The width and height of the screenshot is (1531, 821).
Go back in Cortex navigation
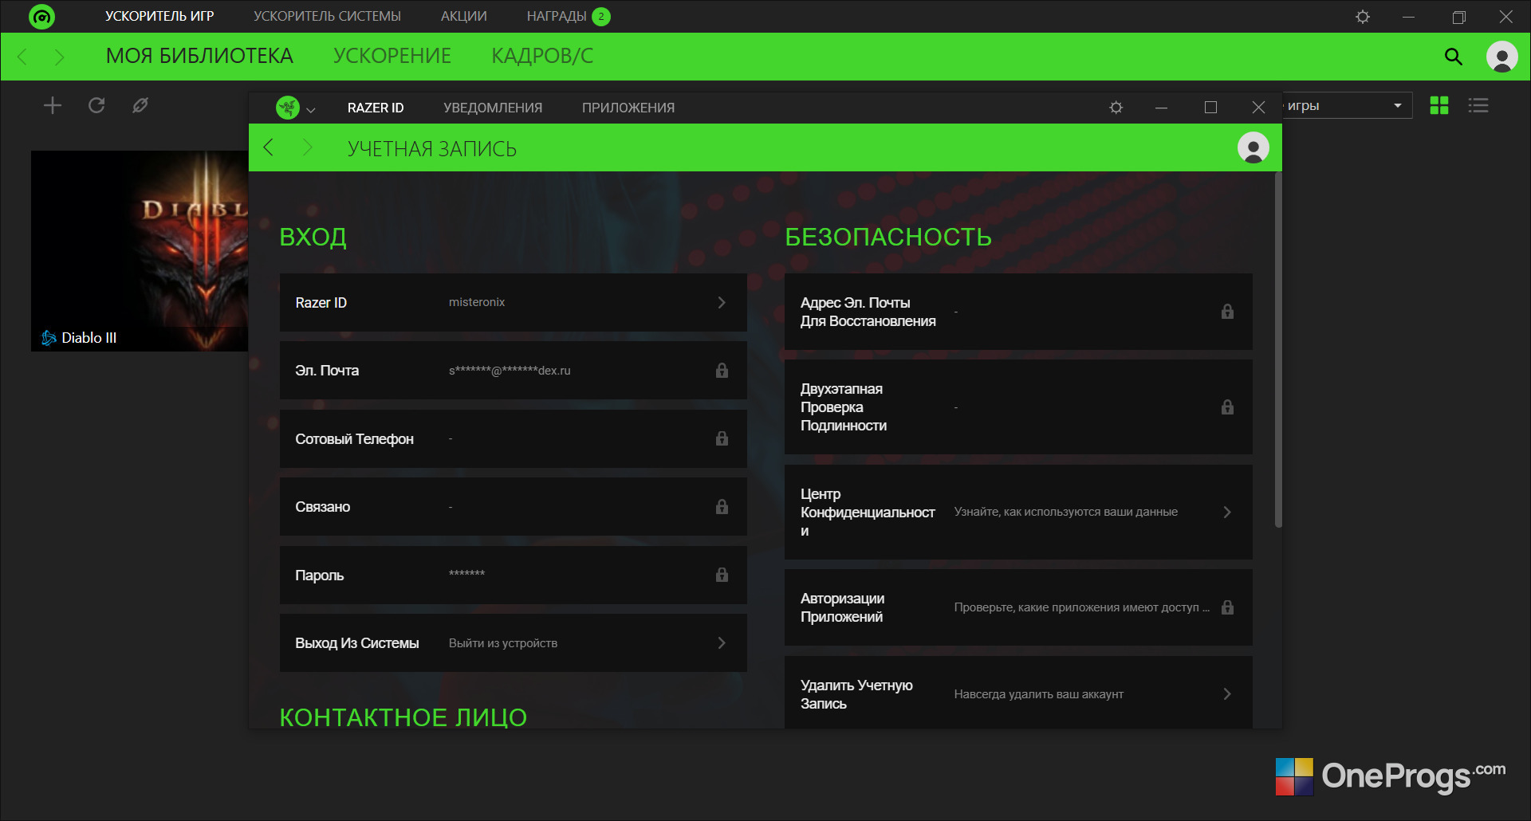tap(23, 57)
